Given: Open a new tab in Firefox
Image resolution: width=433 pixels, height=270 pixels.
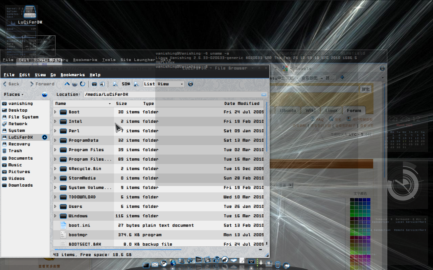Looking at the screenshot, I should (342, 77).
